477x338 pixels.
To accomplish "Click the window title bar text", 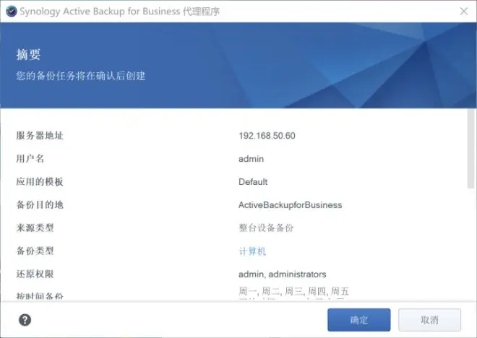I will click(119, 12).
